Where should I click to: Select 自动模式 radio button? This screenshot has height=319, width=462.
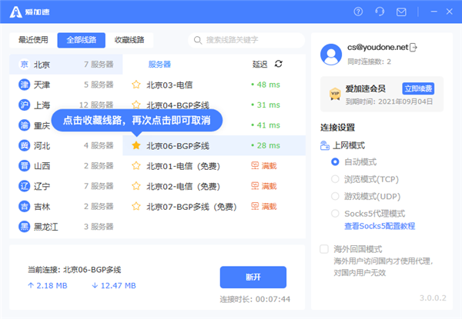click(x=335, y=161)
